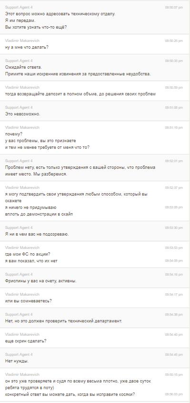Click the first 'Support Agent 4' sender name
190x403 pixels.
pos(19,8)
